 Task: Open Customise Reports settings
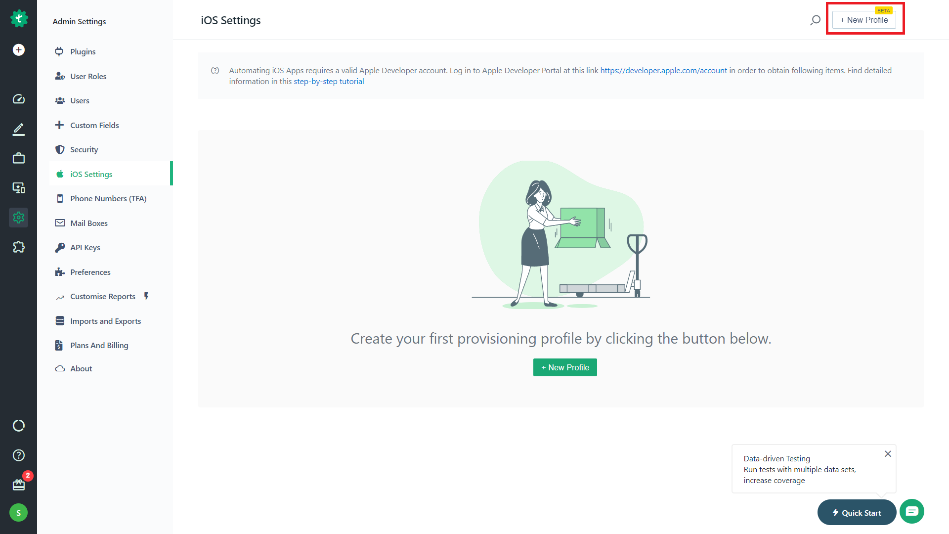point(102,297)
